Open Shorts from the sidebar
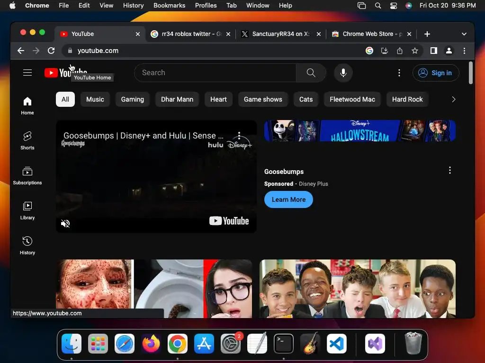The width and height of the screenshot is (485, 363). pos(27,140)
